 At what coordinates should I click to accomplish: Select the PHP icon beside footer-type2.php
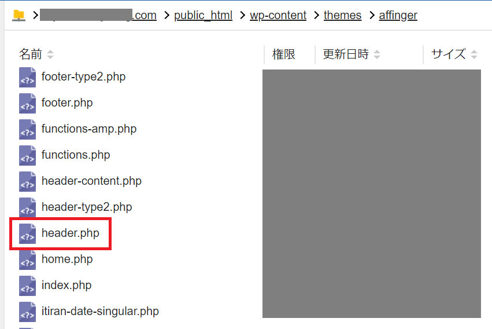(27, 77)
